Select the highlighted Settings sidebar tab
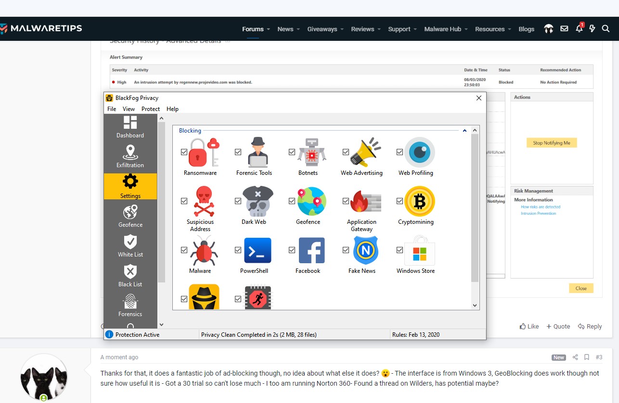The height and width of the screenshot is (403, 619). pos(130,186)
